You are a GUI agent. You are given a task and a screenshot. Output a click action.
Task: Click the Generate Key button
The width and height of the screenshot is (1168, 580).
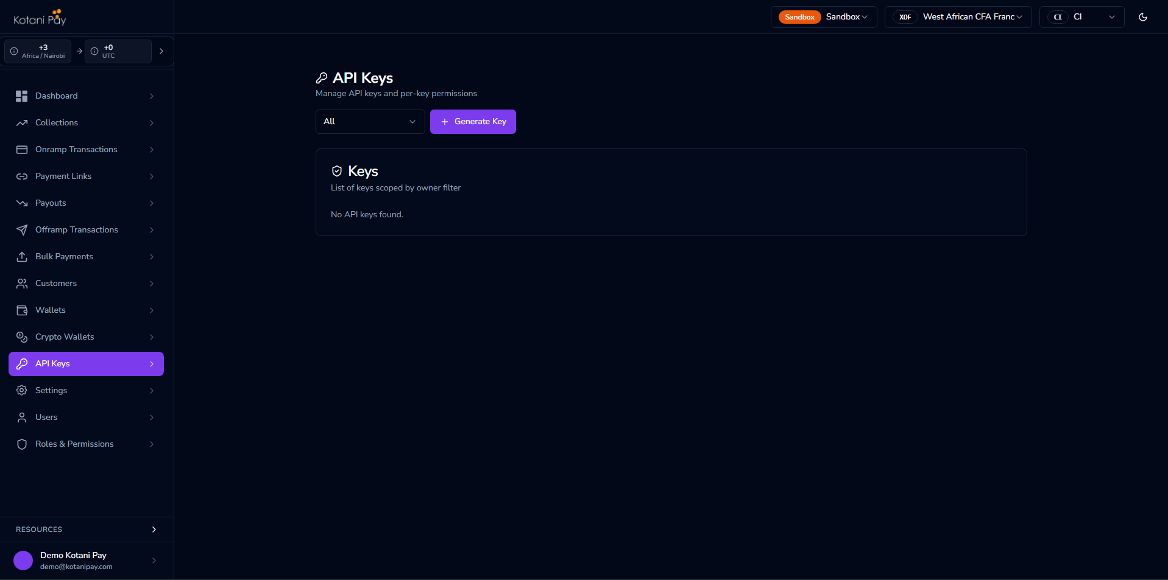473,122
